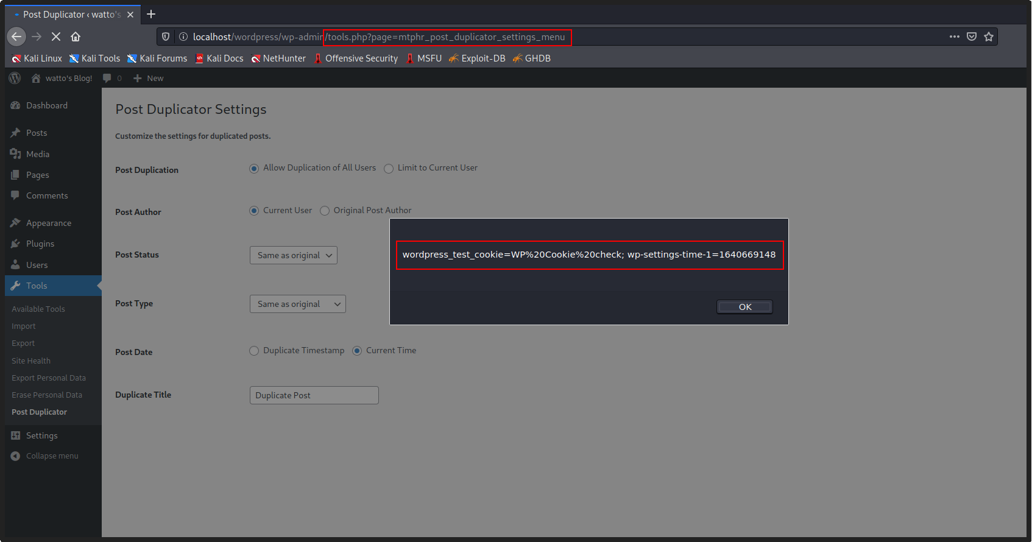Go to Site Health under Tools
The image size is (1032, 542).
coord(31,361)
